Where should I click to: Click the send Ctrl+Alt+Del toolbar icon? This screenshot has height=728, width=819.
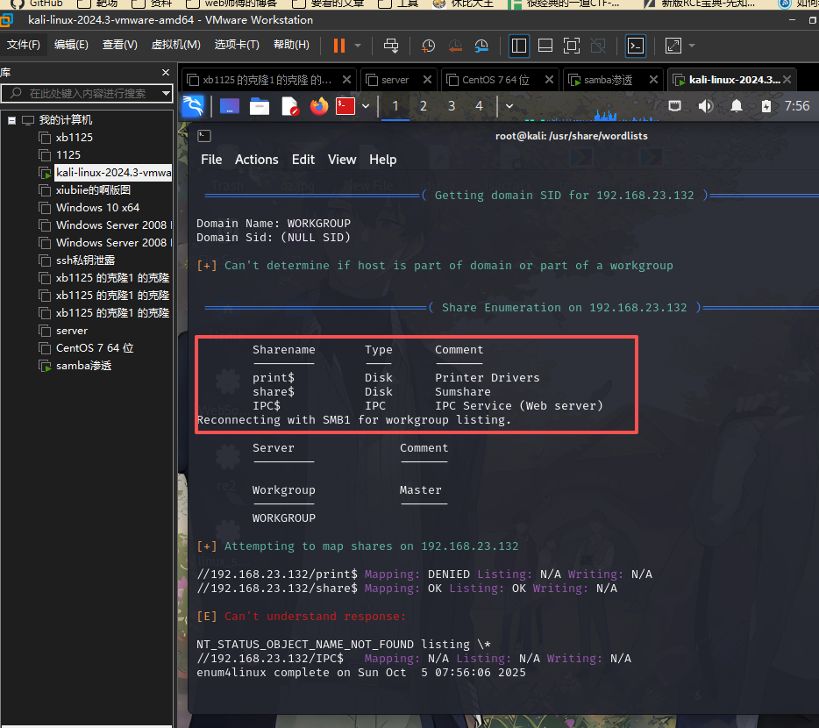point(391,46)
